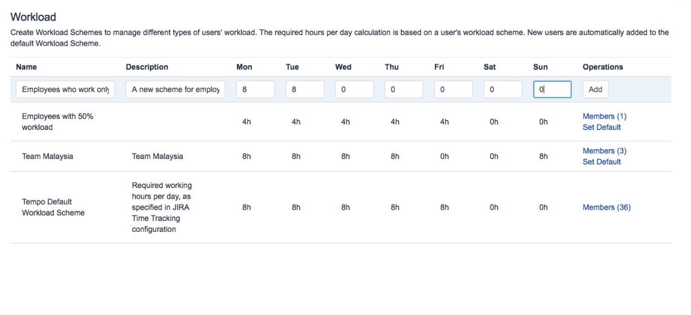The height and width of the screenshot is (315, 691).
Task: Click the Sat hours input showing 0
Action: click(x=502, y=89)
